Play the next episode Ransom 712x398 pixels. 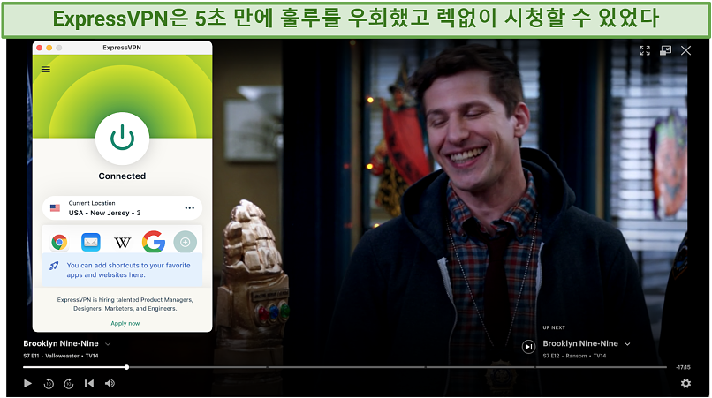(x=528, y=347)
